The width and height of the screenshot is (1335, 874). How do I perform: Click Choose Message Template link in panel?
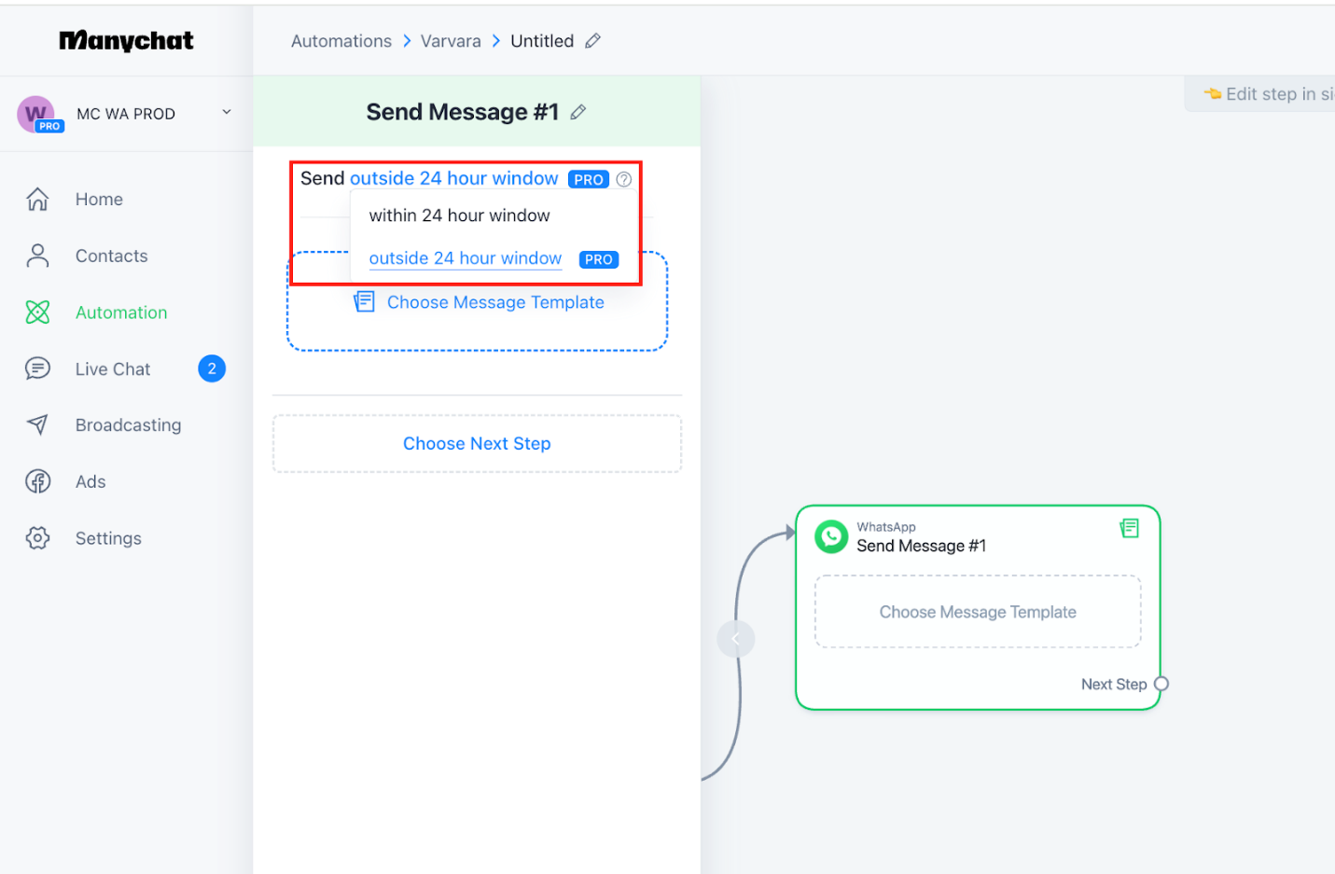[x=494, y=302]
